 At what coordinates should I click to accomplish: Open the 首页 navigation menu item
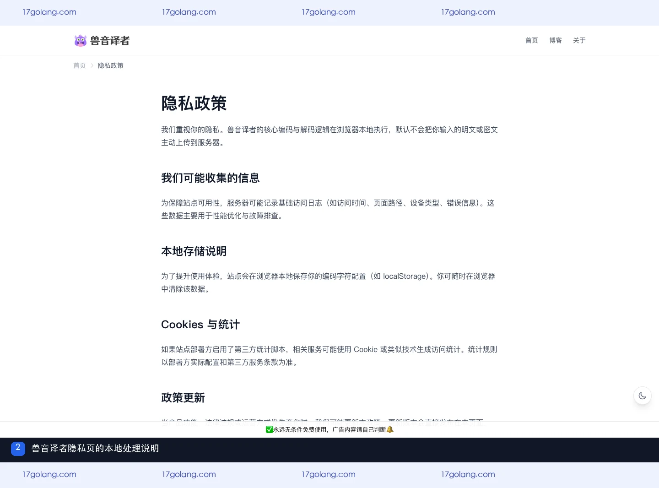532,40
